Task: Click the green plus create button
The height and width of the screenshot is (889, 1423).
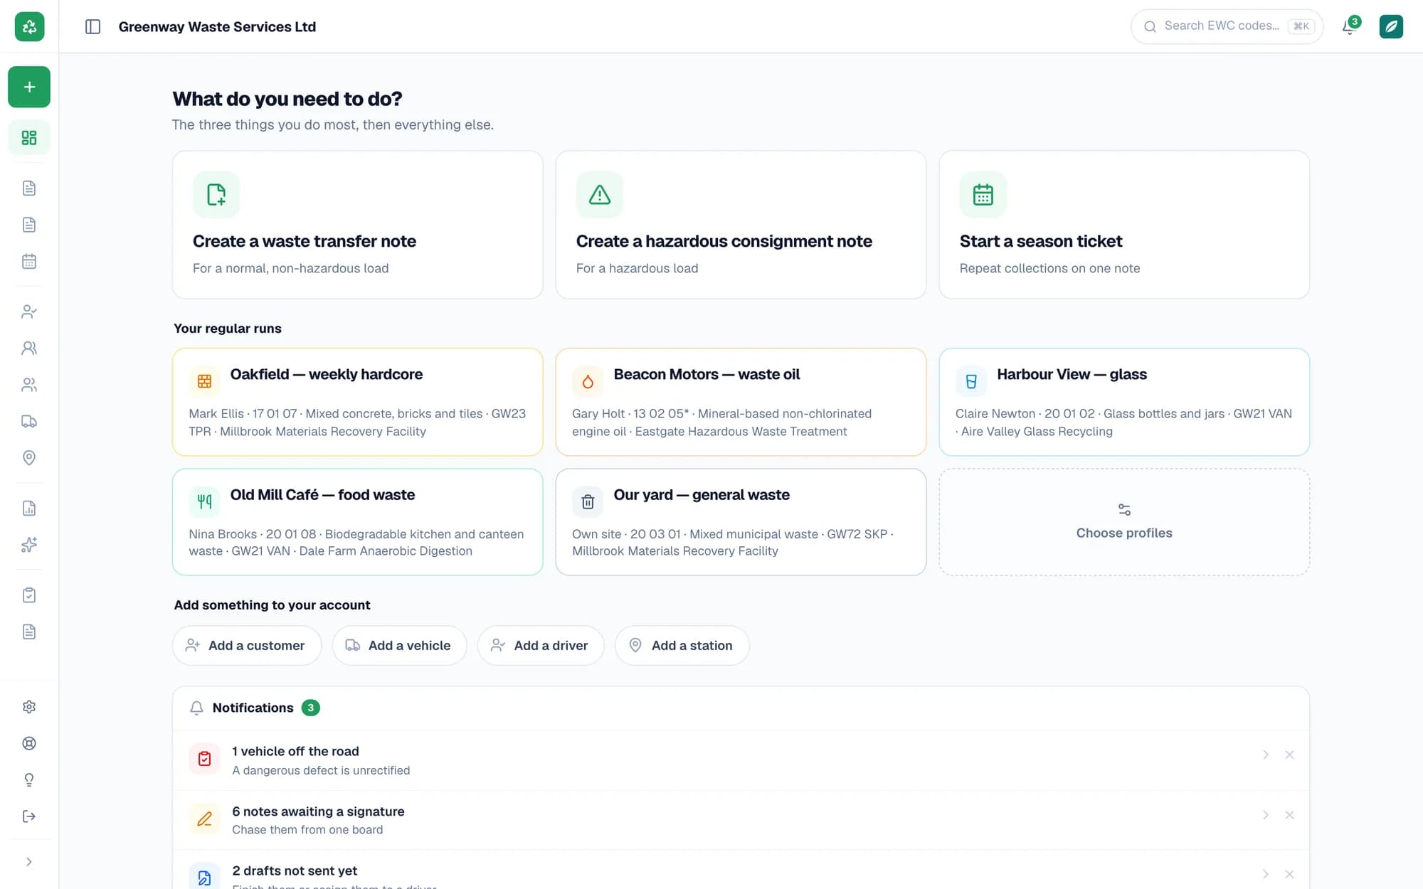Action: tap(29, 87)
